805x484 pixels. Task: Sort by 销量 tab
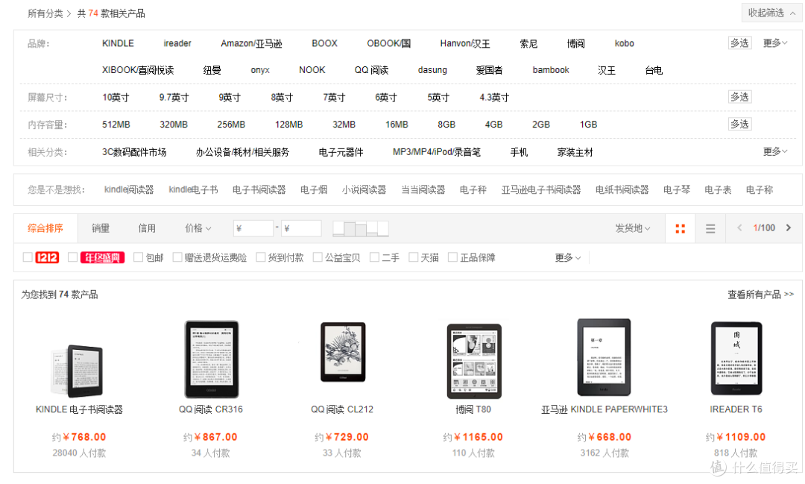[x=101, y=228]
